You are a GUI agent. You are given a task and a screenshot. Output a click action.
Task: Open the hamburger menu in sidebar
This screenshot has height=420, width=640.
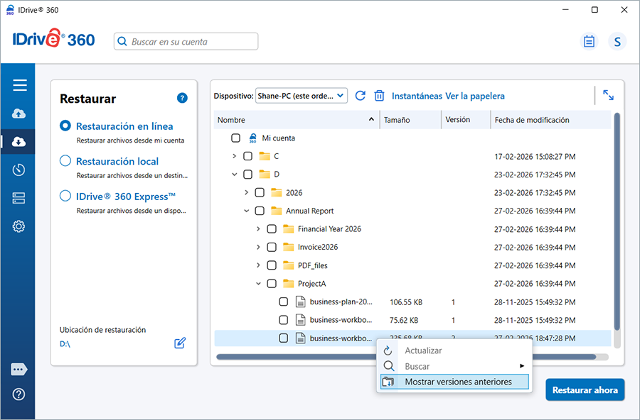[19, 85]
